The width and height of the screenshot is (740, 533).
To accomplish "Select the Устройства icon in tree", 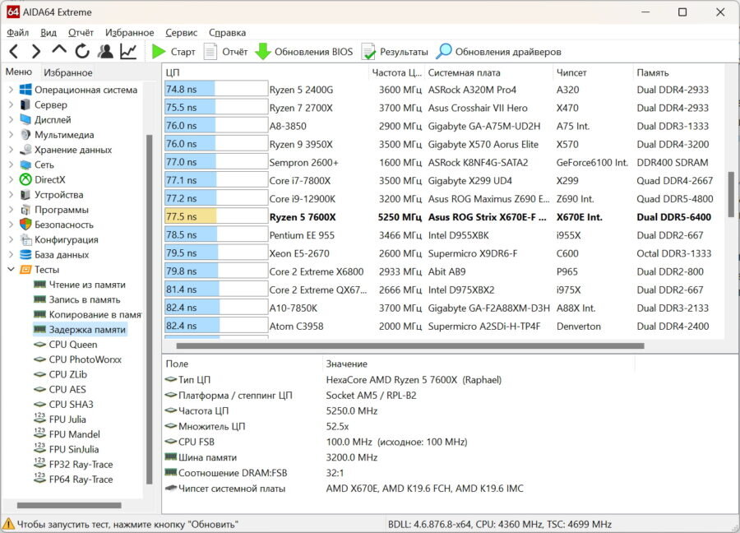I will pos(25,194).
